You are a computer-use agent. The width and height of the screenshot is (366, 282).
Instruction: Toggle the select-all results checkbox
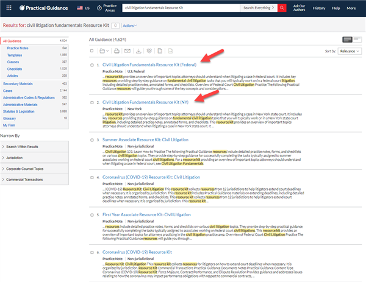tap(91, 51)
